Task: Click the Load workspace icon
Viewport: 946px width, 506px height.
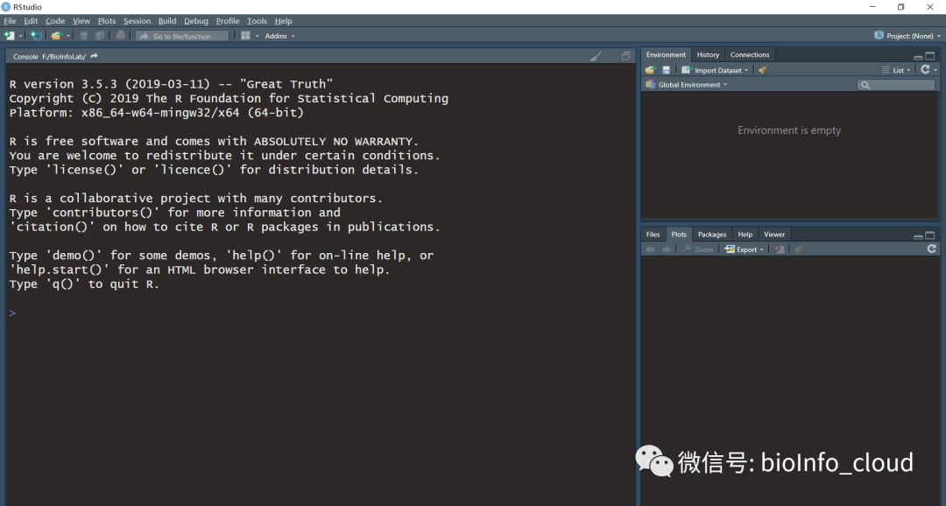Action: coord(650,70)
